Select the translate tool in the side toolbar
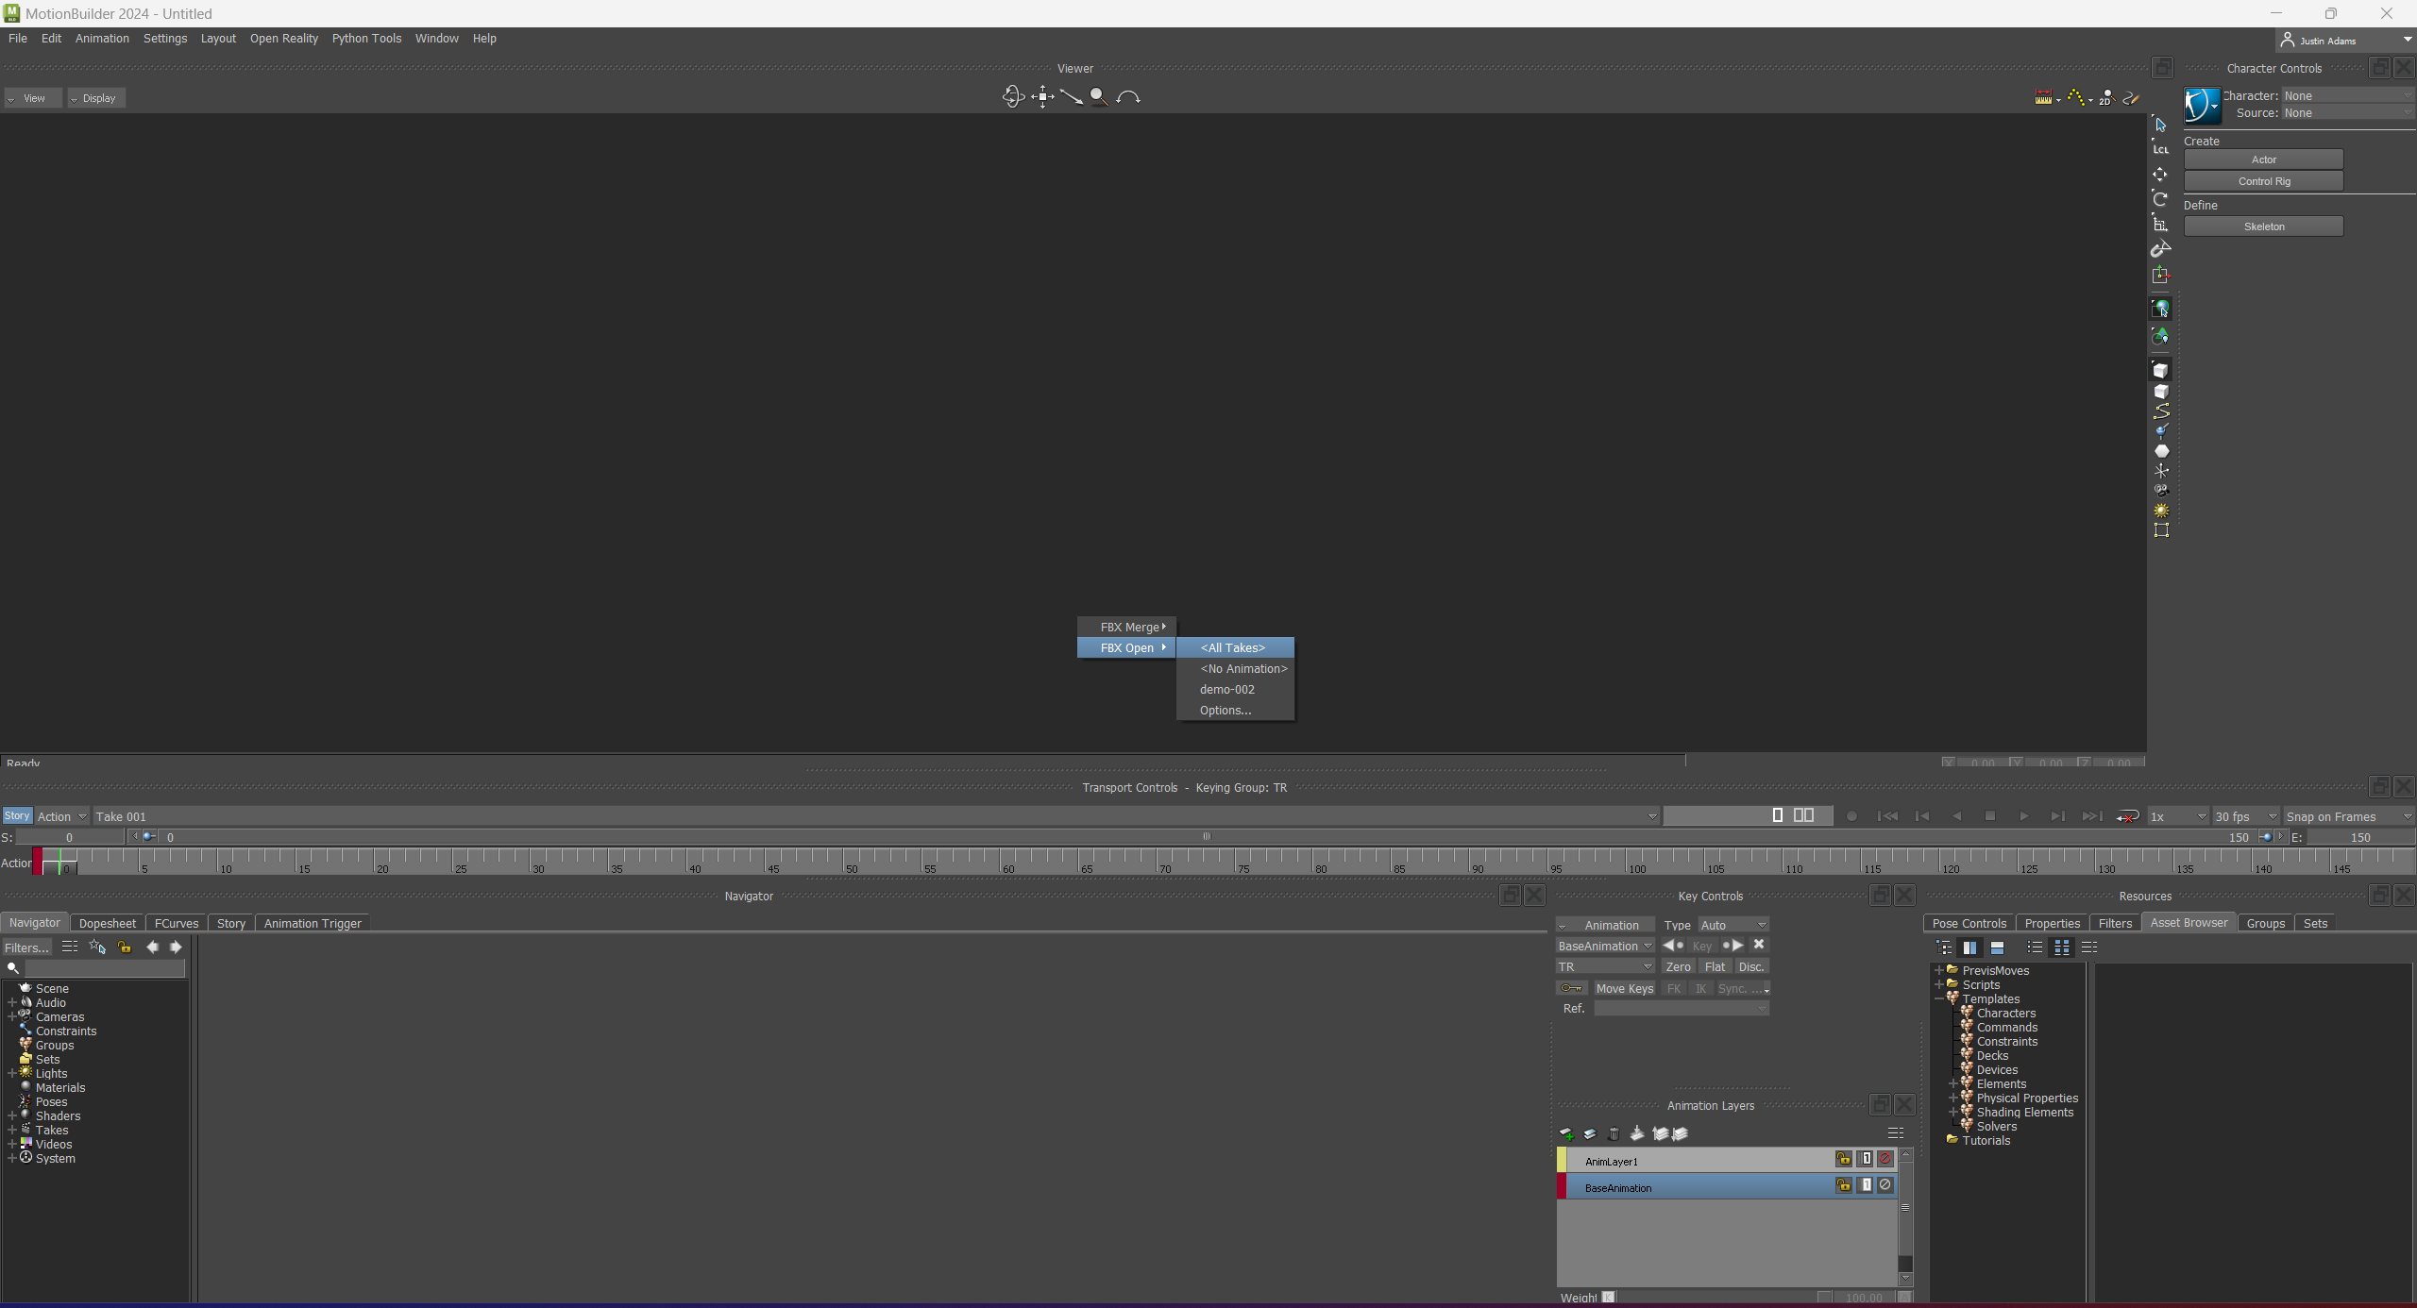Screen dimensions: 2417x1308 2161,174
